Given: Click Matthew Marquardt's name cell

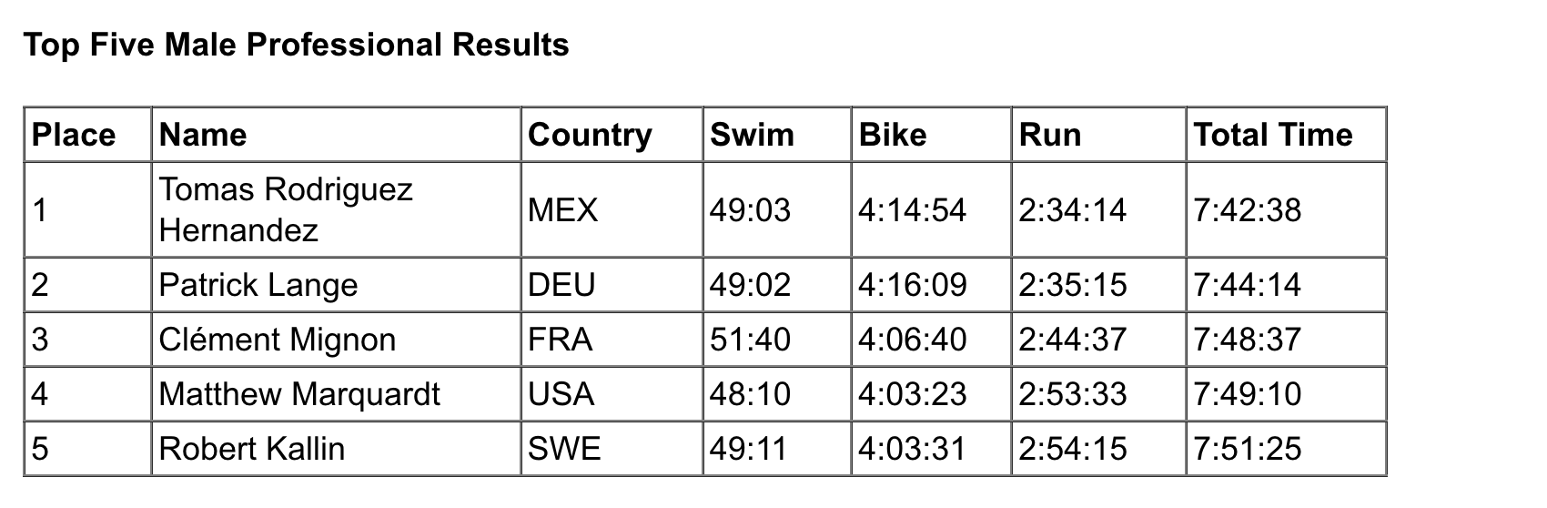Looking at the screenshot, I should click(336, 394).
